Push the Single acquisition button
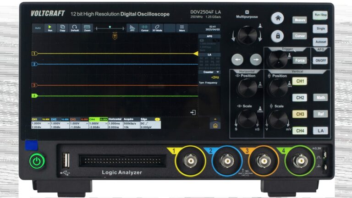This screenshot has width=352, height=198. pos(320,29)
